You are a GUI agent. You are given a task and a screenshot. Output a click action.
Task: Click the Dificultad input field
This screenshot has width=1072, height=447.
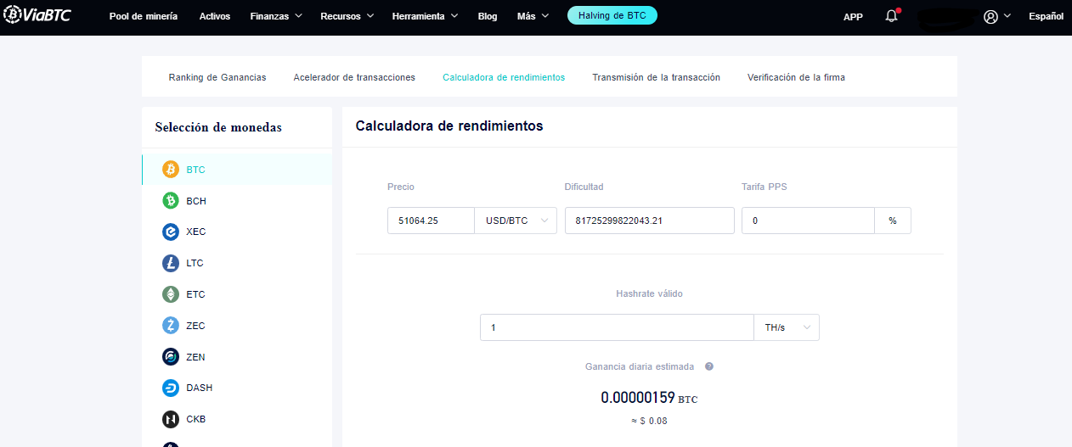pyautogui.click(x=649, y=221)
